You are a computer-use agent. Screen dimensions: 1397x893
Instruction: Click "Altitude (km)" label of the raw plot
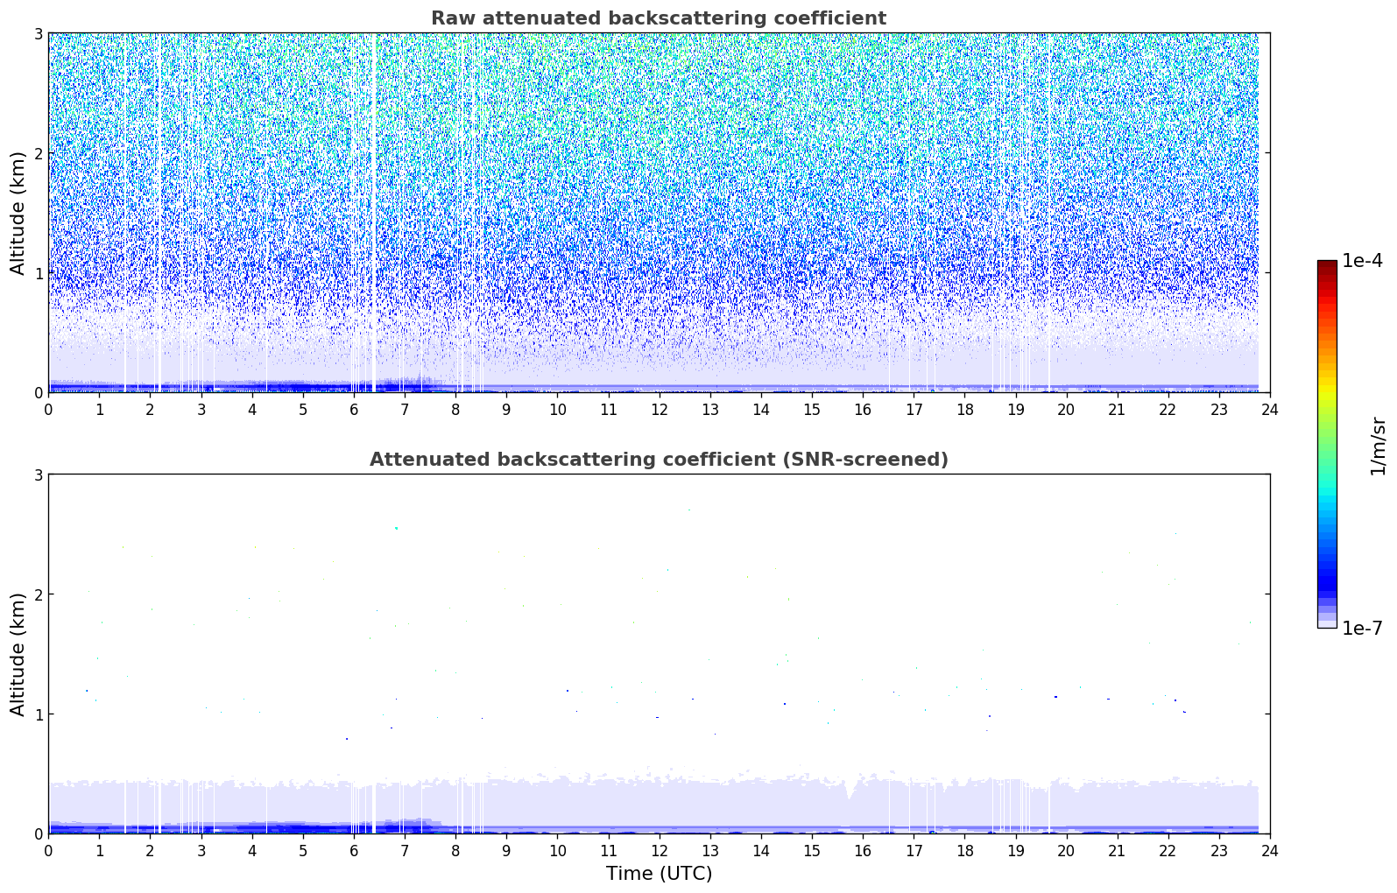(18, 213)
